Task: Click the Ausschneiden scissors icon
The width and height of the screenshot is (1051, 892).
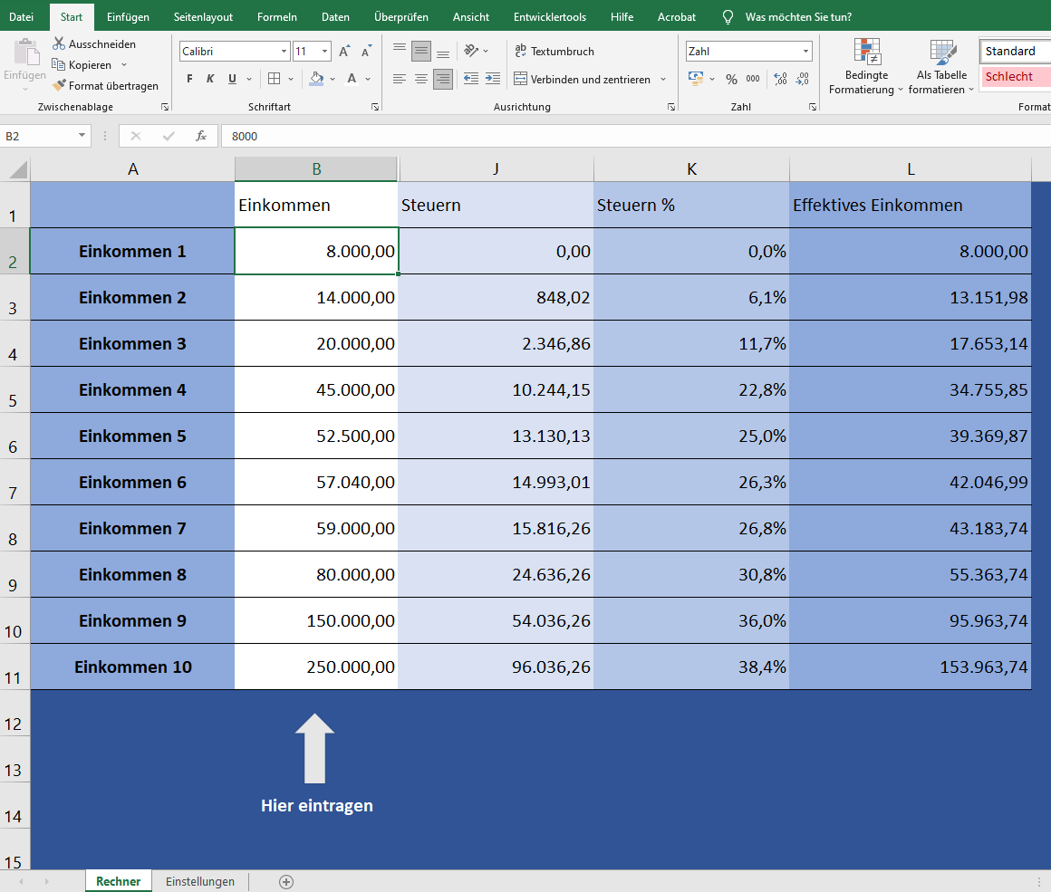Action: 59,43
